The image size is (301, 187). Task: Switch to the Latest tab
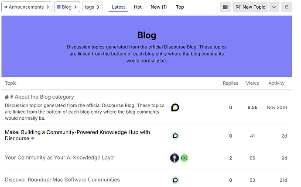pos(118,7)
